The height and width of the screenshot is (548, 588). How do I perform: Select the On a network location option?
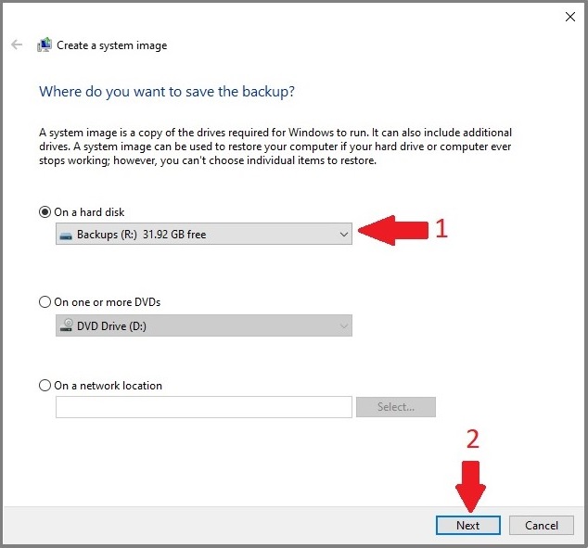[x=45, y=386]
